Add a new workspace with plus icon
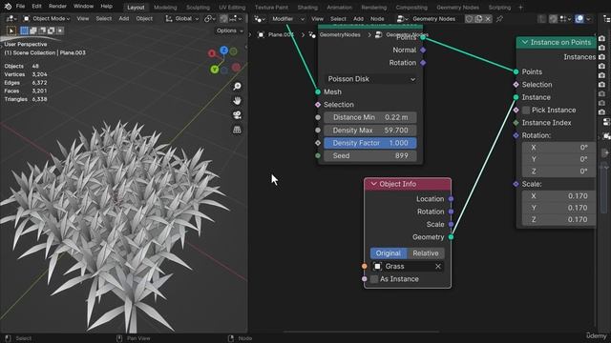 pos(520,7)
